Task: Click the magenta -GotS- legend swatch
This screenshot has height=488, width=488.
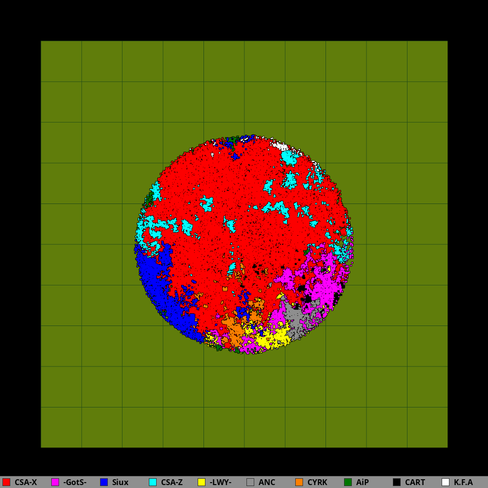Action: click(x=55, y=482)
